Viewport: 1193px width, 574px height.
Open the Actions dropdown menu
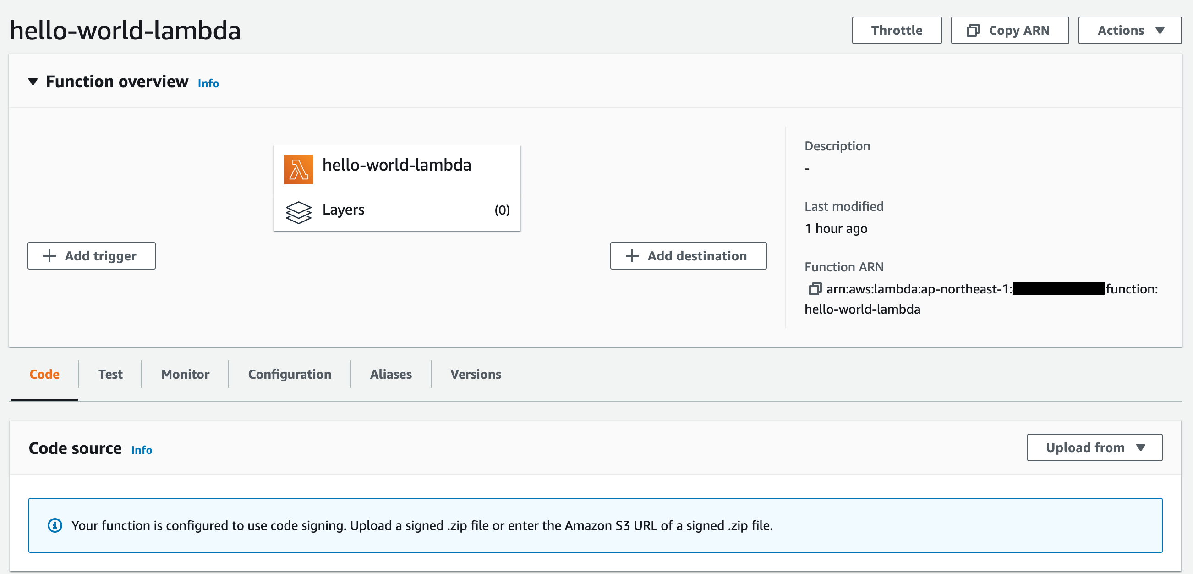[x=1130, y=31]
